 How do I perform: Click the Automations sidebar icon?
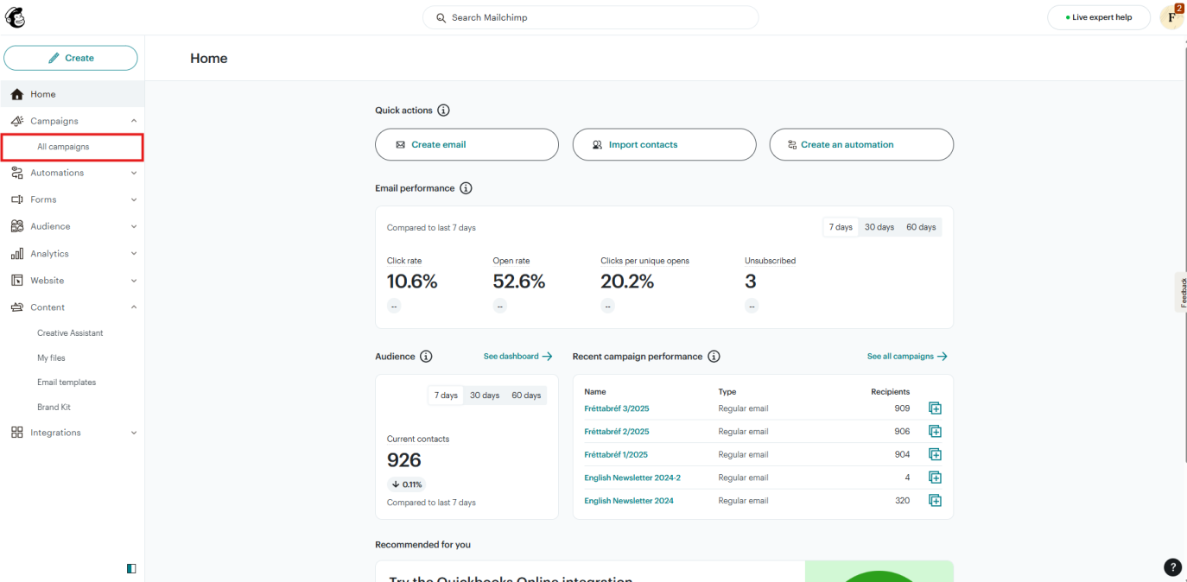[x=17, y=173]
